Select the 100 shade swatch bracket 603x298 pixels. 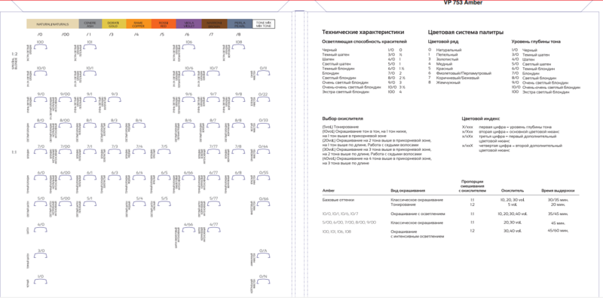click(x=41, y=47)
